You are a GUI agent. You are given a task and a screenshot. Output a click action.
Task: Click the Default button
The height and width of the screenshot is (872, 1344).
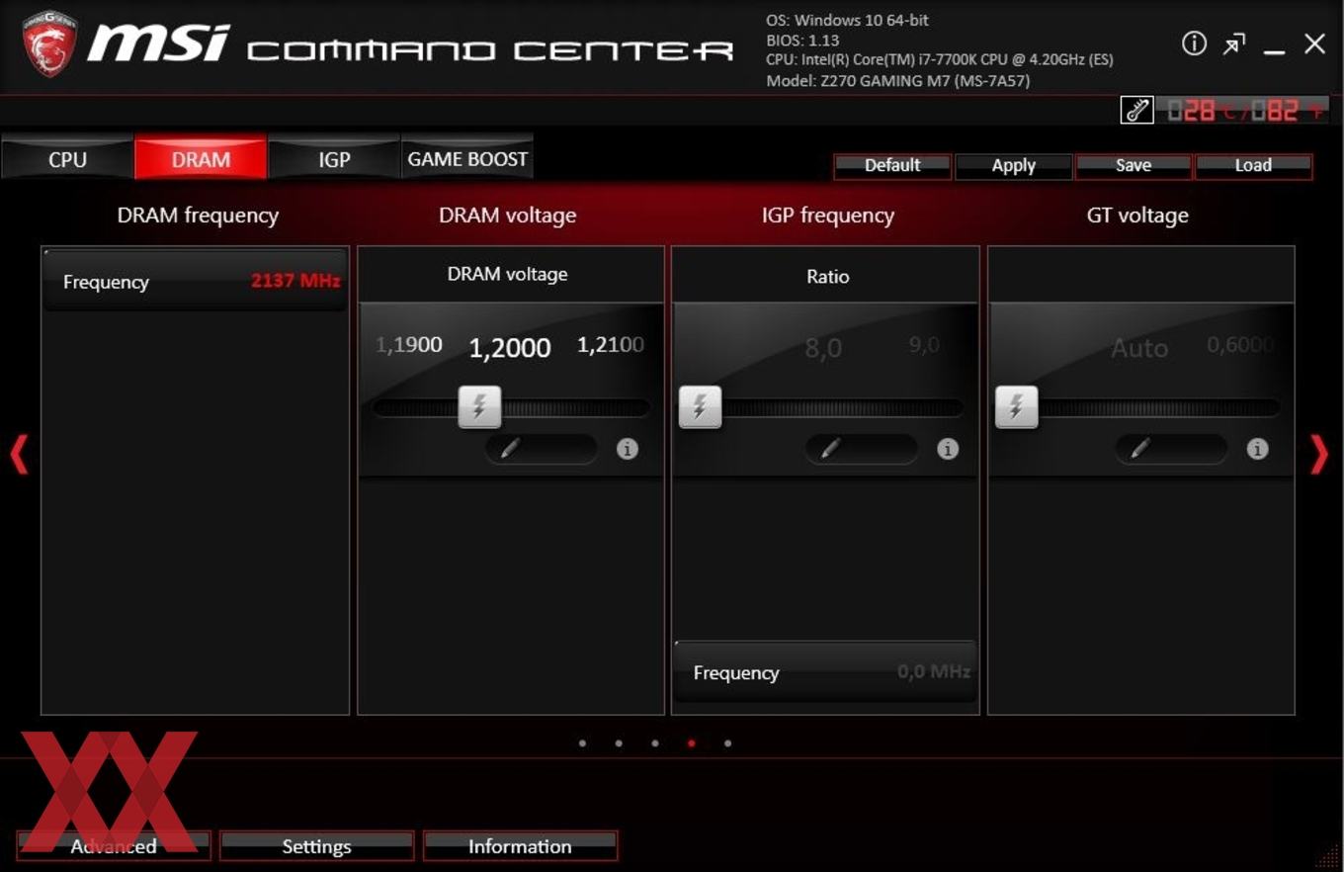tap(892, 165)
